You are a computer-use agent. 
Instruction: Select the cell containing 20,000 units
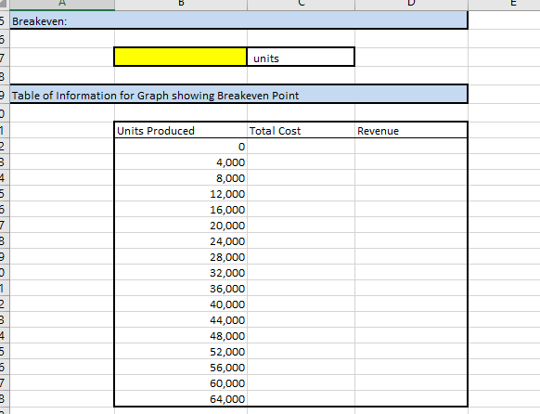(x=181, y=225)
